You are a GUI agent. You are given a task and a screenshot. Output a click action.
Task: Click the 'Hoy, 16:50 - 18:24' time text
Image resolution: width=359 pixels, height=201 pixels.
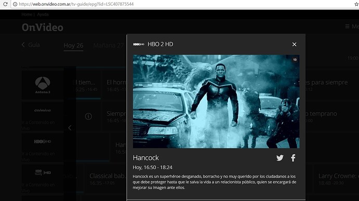(152, 167)
